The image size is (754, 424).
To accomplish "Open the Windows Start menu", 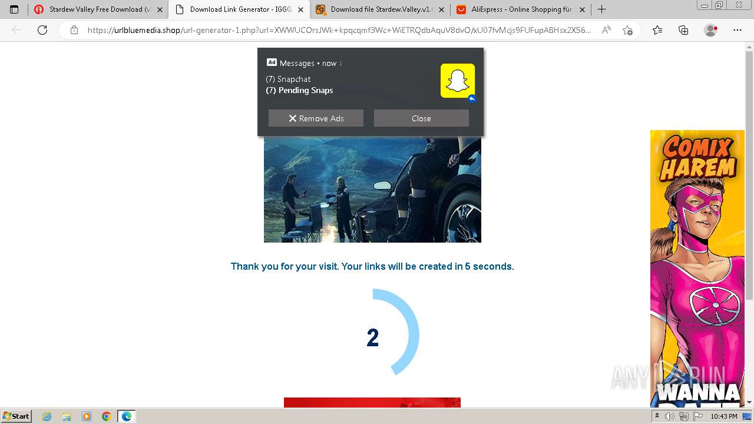I will 16,416.
